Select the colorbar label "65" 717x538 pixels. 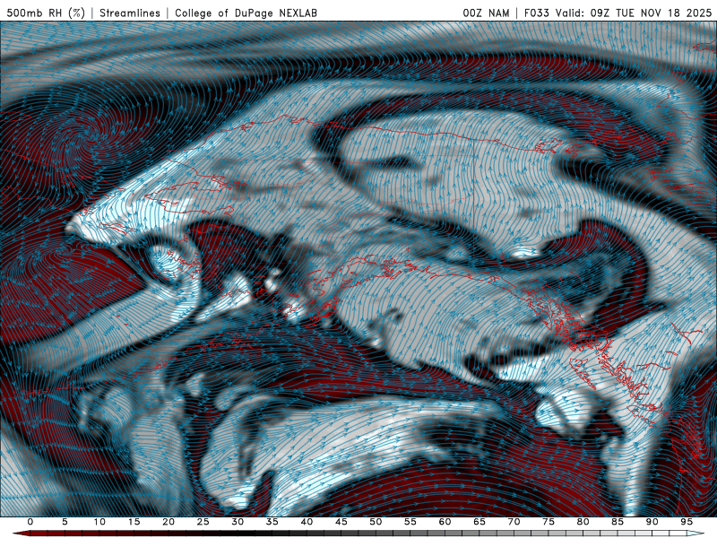(479, 522)
